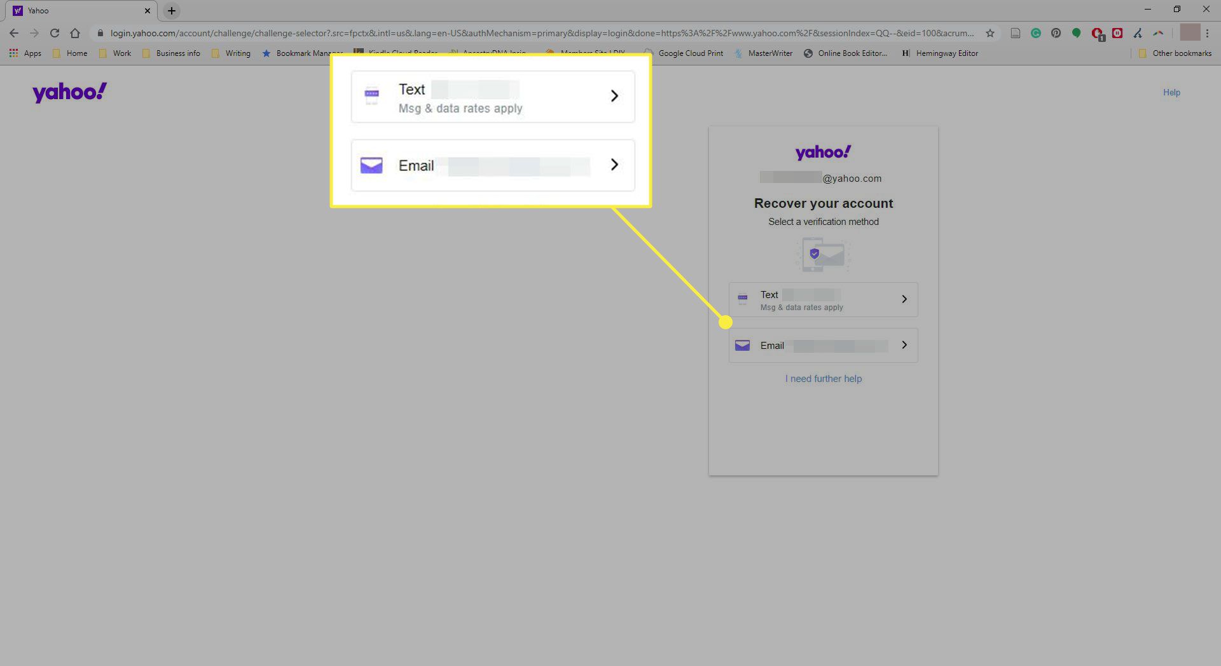Click the phone icon in Text option
This screenshot has height=666, width=1221.
(742, 299)
